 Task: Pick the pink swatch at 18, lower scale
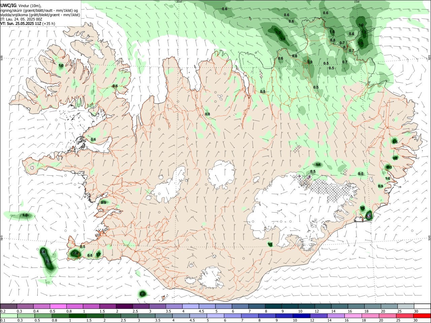pos(370,316)
